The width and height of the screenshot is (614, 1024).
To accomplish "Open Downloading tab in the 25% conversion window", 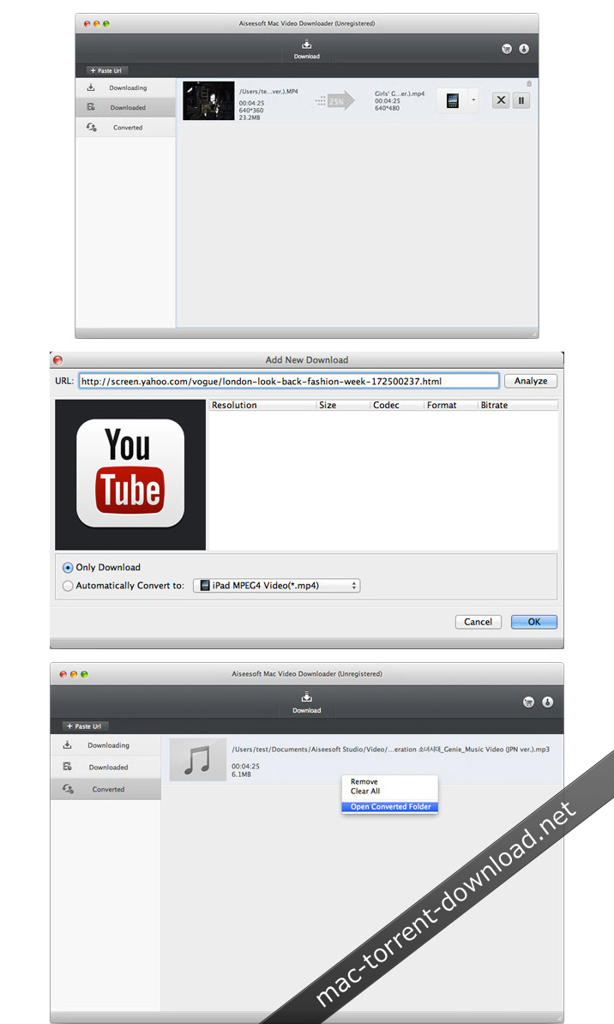I will coord(125,87).
